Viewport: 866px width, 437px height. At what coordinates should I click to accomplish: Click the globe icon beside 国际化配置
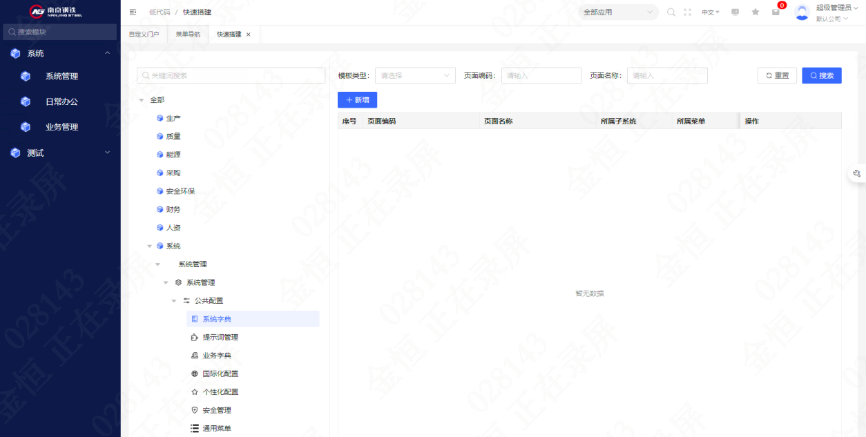point(195,373)
